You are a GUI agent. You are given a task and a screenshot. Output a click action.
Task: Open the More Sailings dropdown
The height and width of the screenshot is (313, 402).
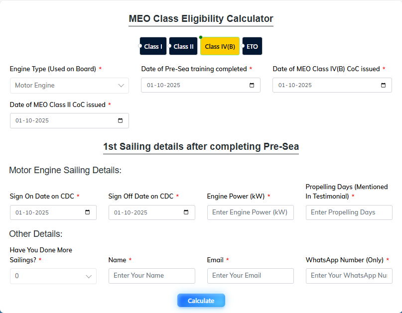pyautogui.click(x=53, y=276)
